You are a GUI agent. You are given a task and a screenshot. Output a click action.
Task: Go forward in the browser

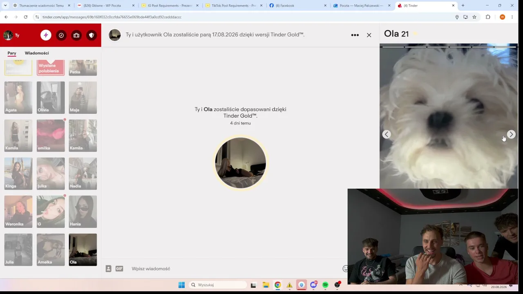point(16,17)
